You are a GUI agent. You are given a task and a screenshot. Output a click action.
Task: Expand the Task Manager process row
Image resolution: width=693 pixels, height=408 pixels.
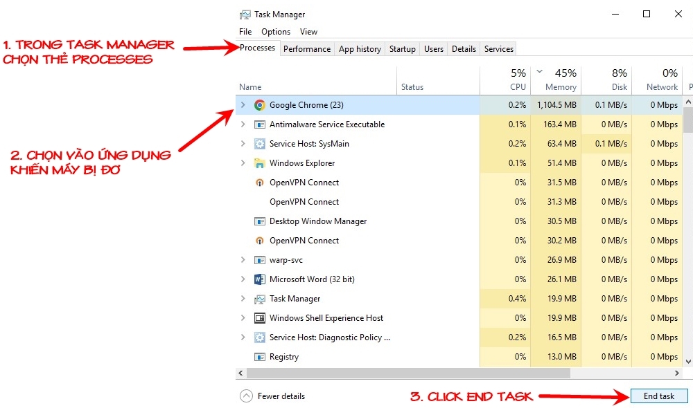click(243, 299)
